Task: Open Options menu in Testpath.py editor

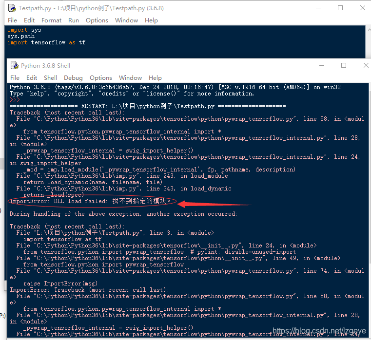Action: tap(97, 20)
